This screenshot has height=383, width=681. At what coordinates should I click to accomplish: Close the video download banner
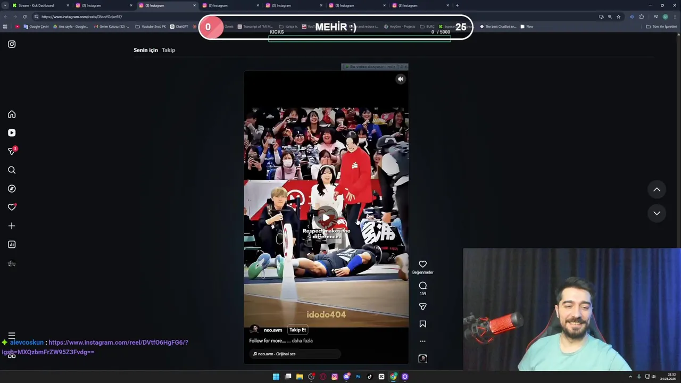tap(405, 66)
